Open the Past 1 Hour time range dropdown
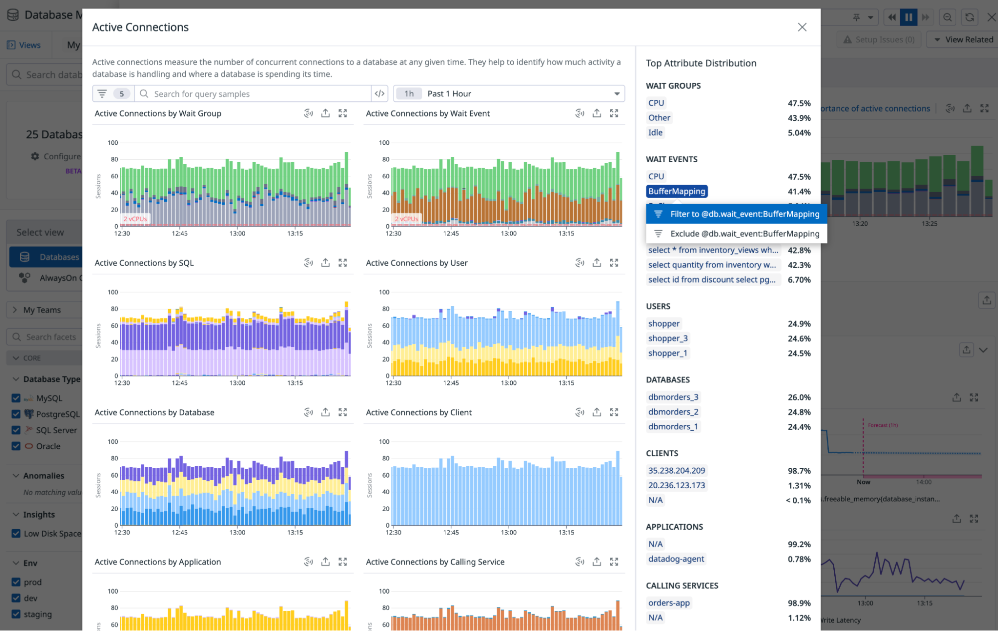 (509, 93)
